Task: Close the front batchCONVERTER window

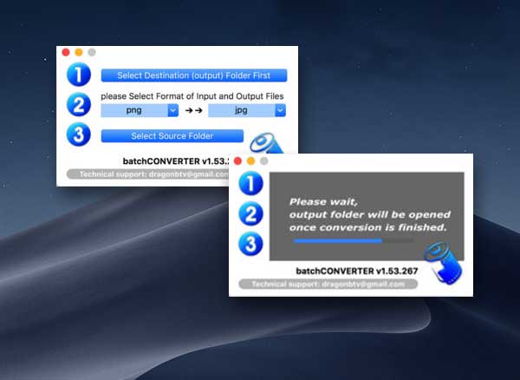Action: click(237, 161)
